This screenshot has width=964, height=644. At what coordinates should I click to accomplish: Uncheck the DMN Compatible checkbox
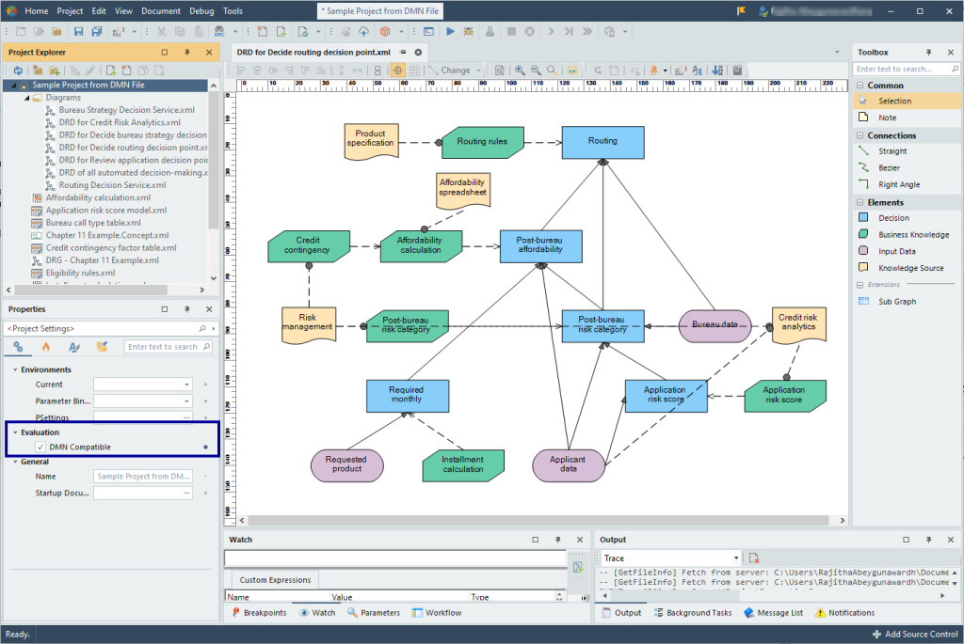point(40,447)
